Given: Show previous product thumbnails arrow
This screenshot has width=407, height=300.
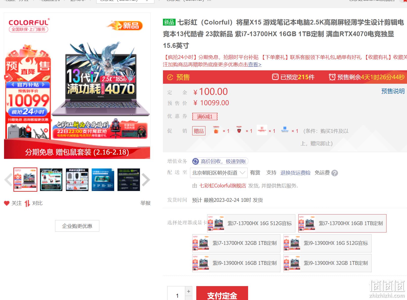Looking at the screenshot, I should (8, 180).
